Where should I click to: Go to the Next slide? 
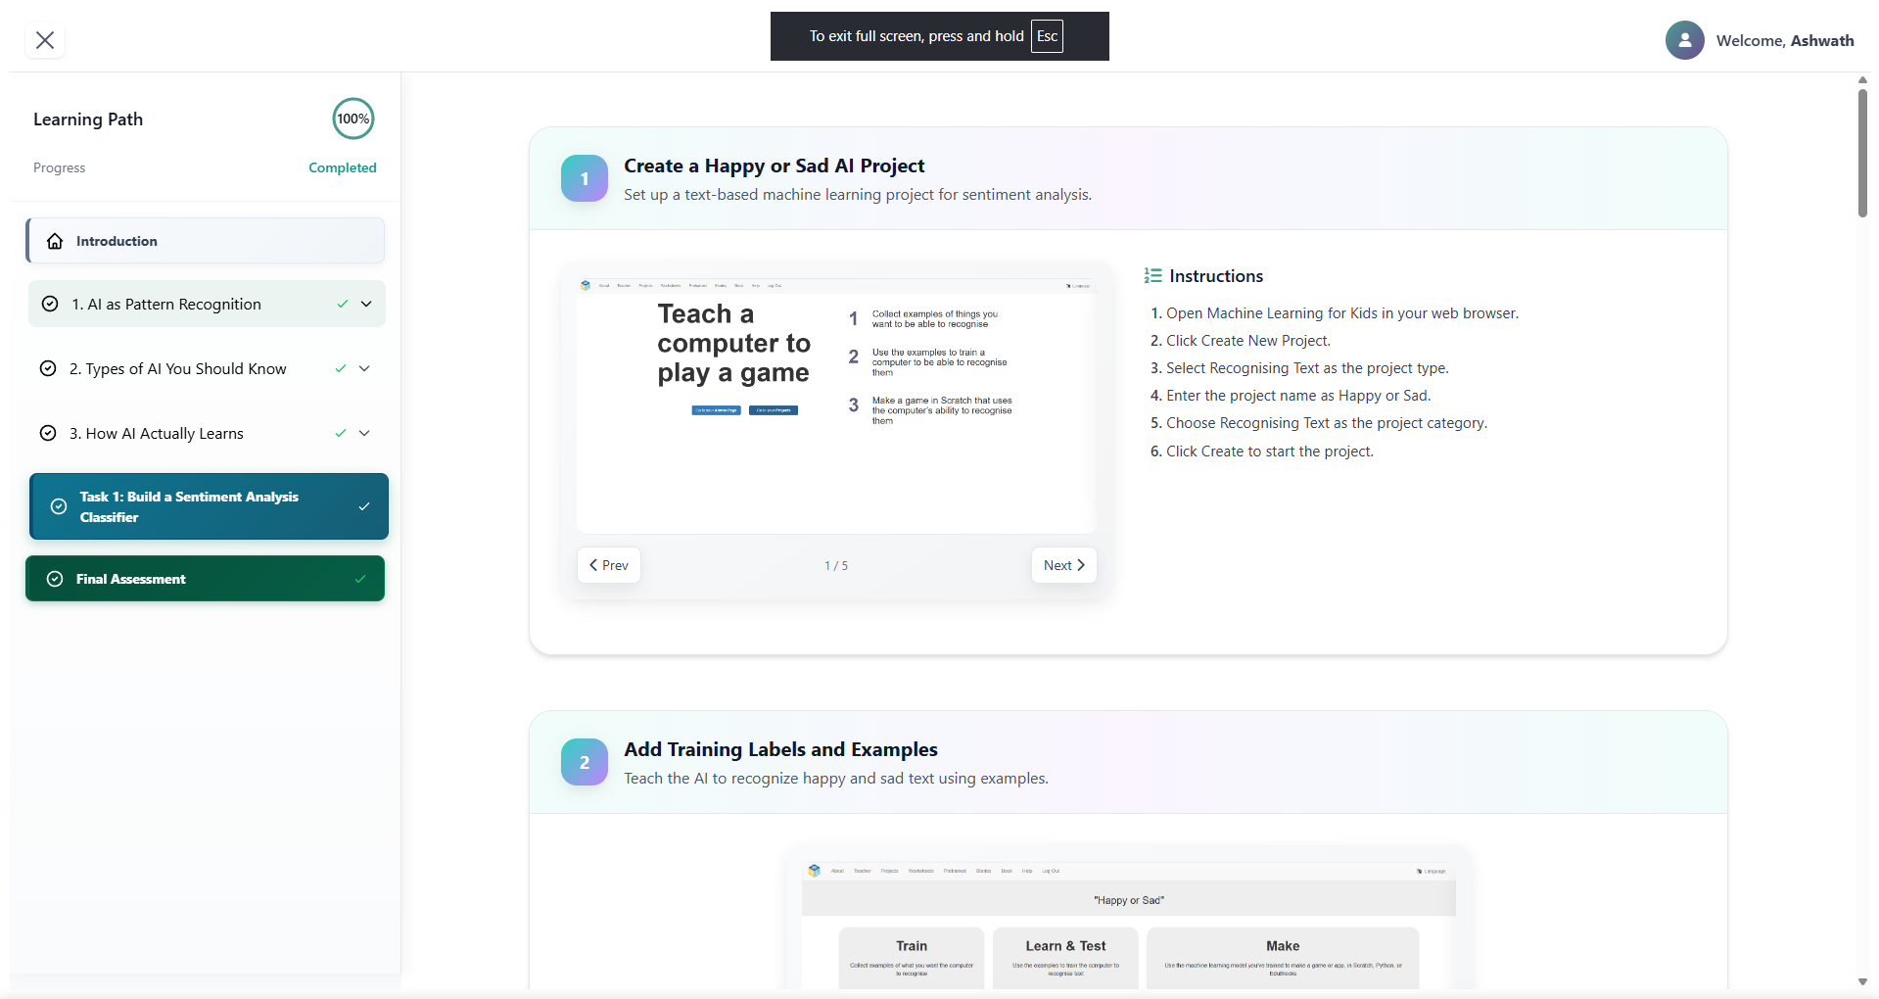pyautogui.click(x=1063, y=565)
